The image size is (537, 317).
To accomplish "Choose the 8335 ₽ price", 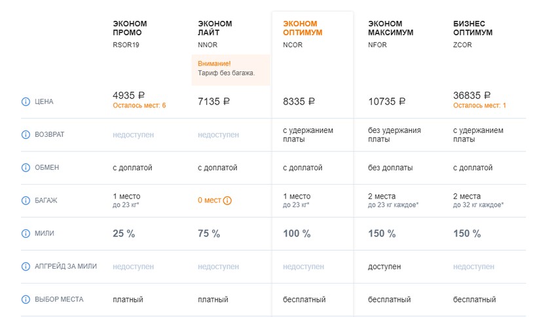I will click(x=299, y=102).
